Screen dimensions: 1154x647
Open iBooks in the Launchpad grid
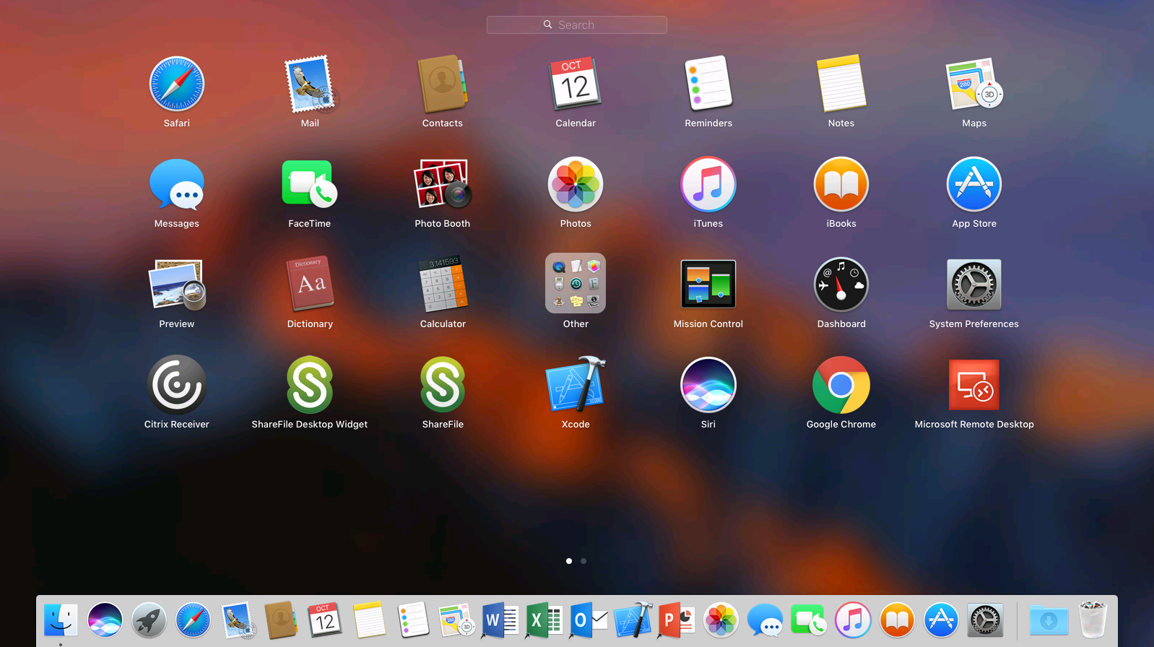click(x=841, y=184)
